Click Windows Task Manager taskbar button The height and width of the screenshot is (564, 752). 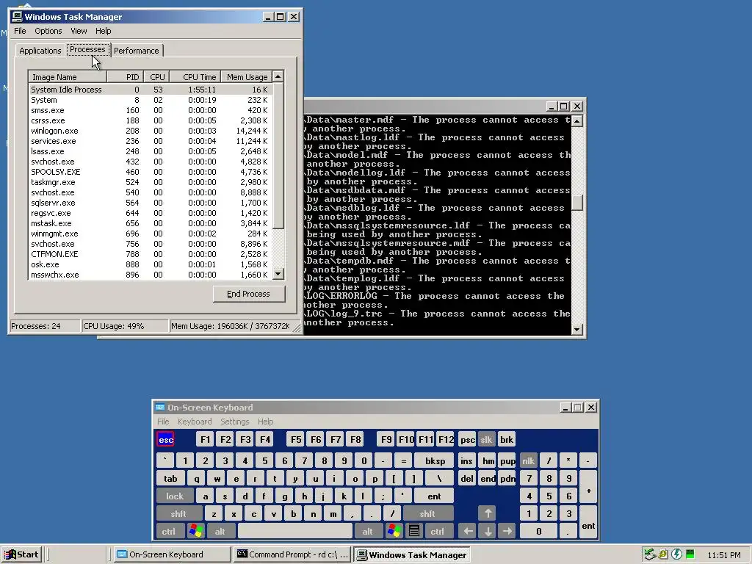(x=412, y=555)
